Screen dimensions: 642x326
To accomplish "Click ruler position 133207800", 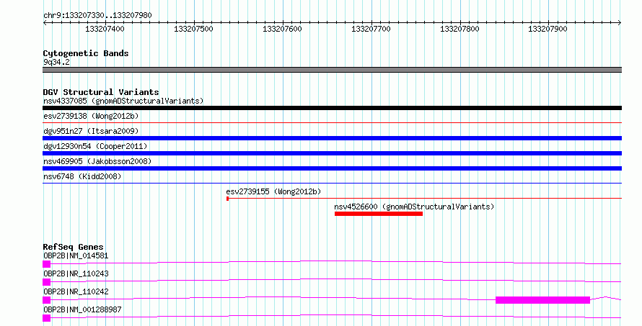I will pyautogui.click(x=459, y=29).
